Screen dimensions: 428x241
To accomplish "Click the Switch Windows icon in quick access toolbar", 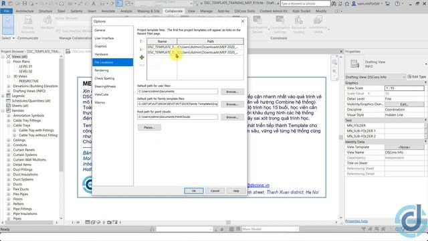I will tap(128, 3).
